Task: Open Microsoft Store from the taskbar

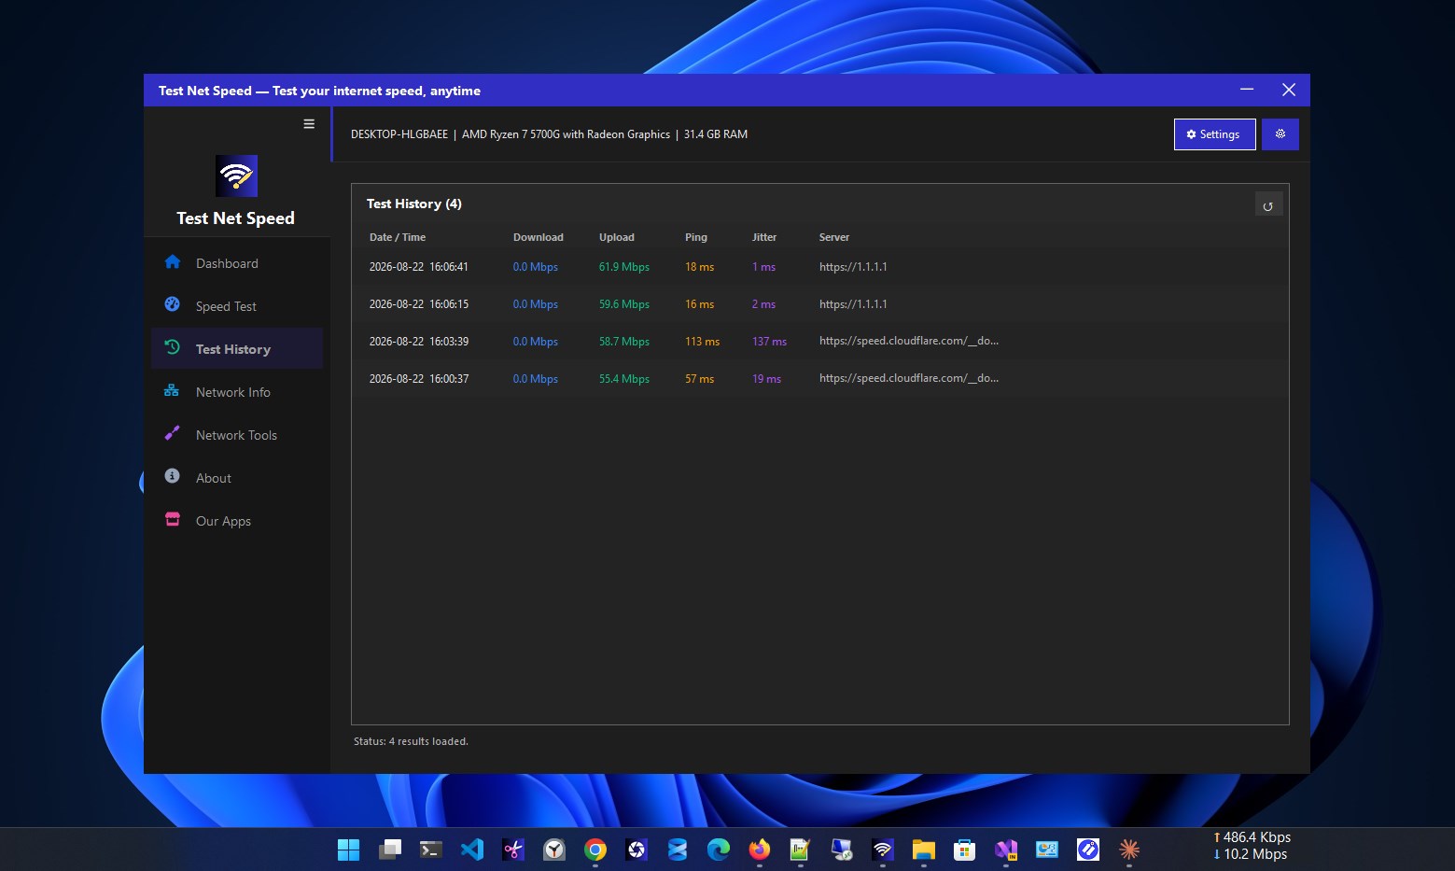Action: pyautogui.click(x=965, y=850)
